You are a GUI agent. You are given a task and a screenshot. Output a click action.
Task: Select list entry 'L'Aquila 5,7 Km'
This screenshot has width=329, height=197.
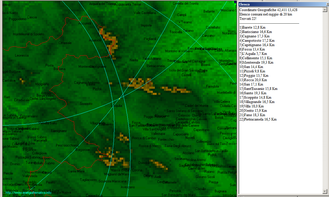[x=253, y=54]
